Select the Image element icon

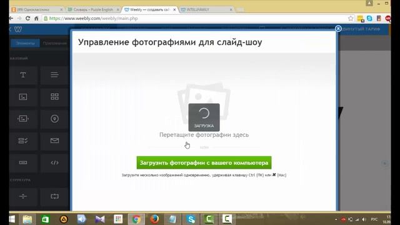(x=23, y=97)
